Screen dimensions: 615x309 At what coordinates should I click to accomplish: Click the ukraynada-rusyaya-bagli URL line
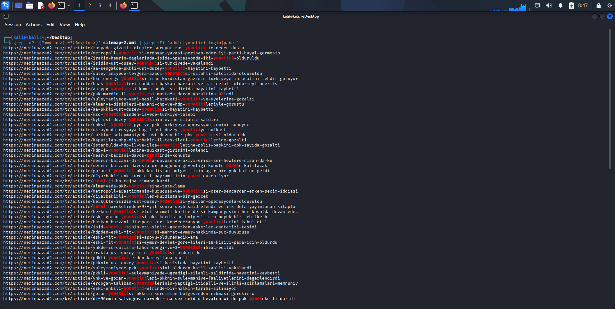click(115, 130)
